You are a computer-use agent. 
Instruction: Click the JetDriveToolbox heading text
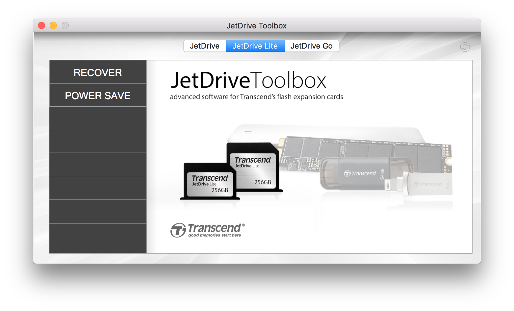point(248,80)
